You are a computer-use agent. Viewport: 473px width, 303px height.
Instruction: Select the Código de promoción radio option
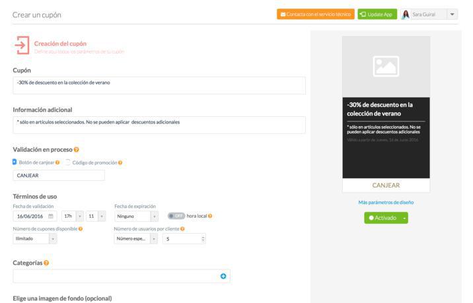click(x=67, y=162)
